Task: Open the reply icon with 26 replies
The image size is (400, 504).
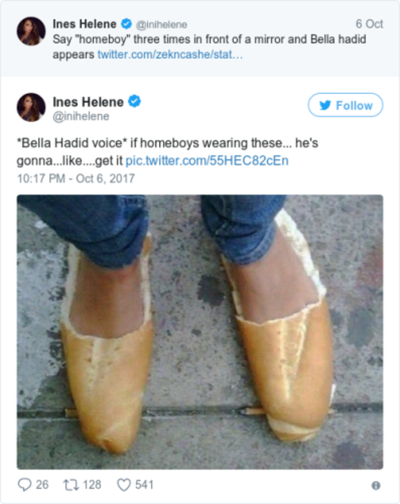Action: point(25,484)
